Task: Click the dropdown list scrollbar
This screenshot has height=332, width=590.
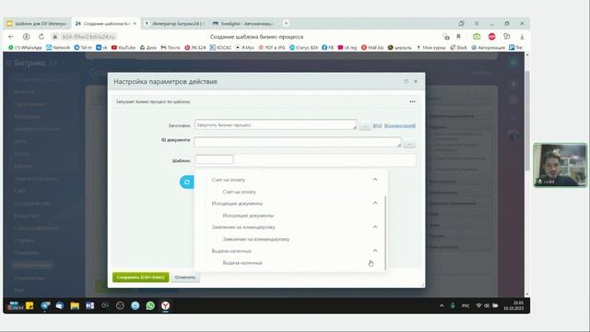Action: point(385,232)
